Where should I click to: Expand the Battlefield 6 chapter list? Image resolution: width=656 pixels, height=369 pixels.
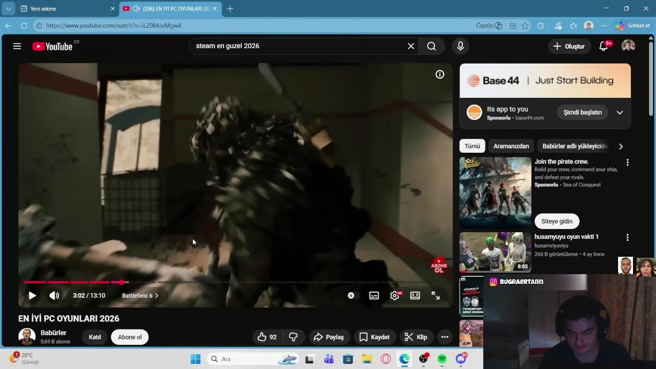click(140, 296)
